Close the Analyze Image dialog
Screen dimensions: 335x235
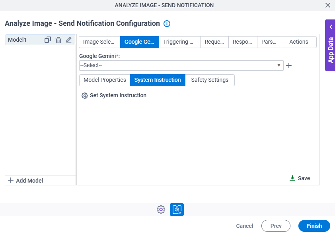(x=327, y=5)
